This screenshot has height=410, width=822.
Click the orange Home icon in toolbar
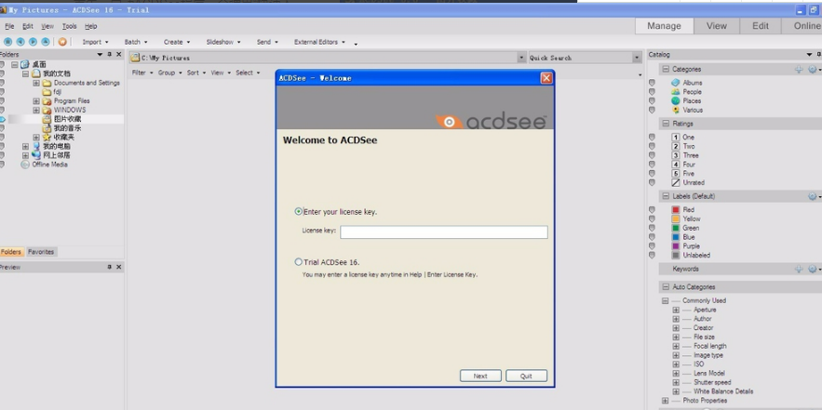coord(62,42)
